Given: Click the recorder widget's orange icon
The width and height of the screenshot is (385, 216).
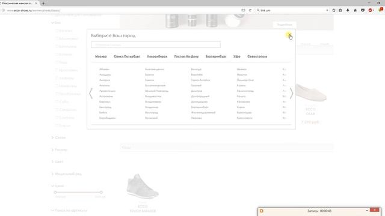Looking at the screenshot, I should click(x=262, y=211).
